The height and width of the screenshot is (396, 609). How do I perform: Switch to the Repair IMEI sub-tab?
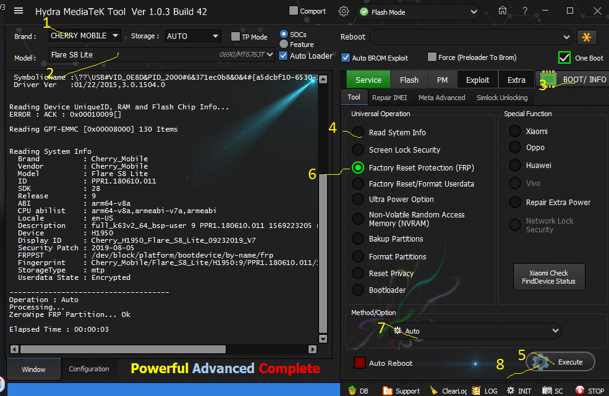[x=390, y=98]
